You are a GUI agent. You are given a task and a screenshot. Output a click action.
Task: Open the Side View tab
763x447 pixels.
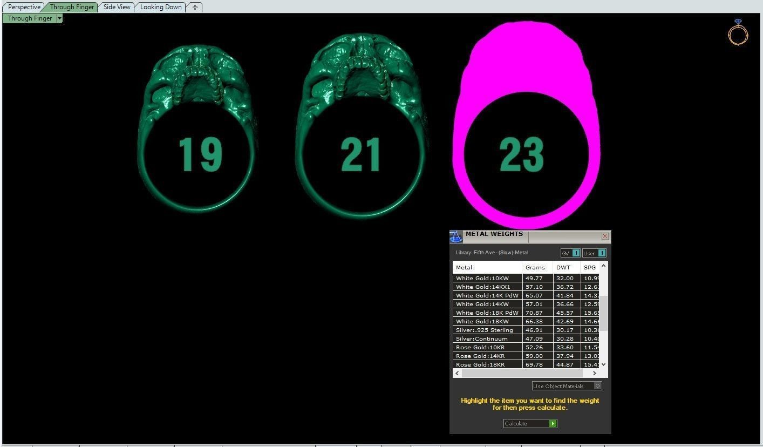click(117, 7)
